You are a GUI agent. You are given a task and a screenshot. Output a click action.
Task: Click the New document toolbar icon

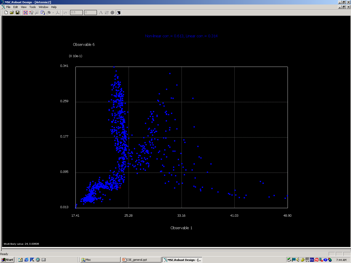(6, 13)
